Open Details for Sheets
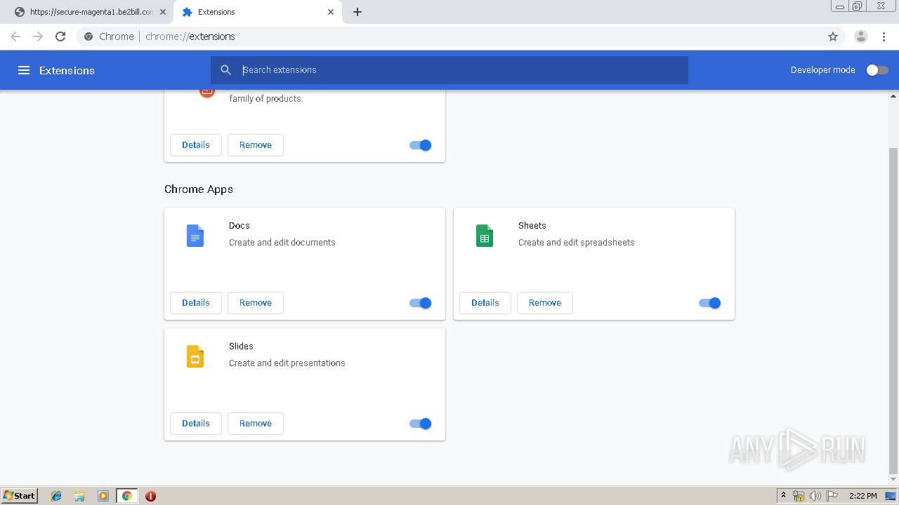 485,303
